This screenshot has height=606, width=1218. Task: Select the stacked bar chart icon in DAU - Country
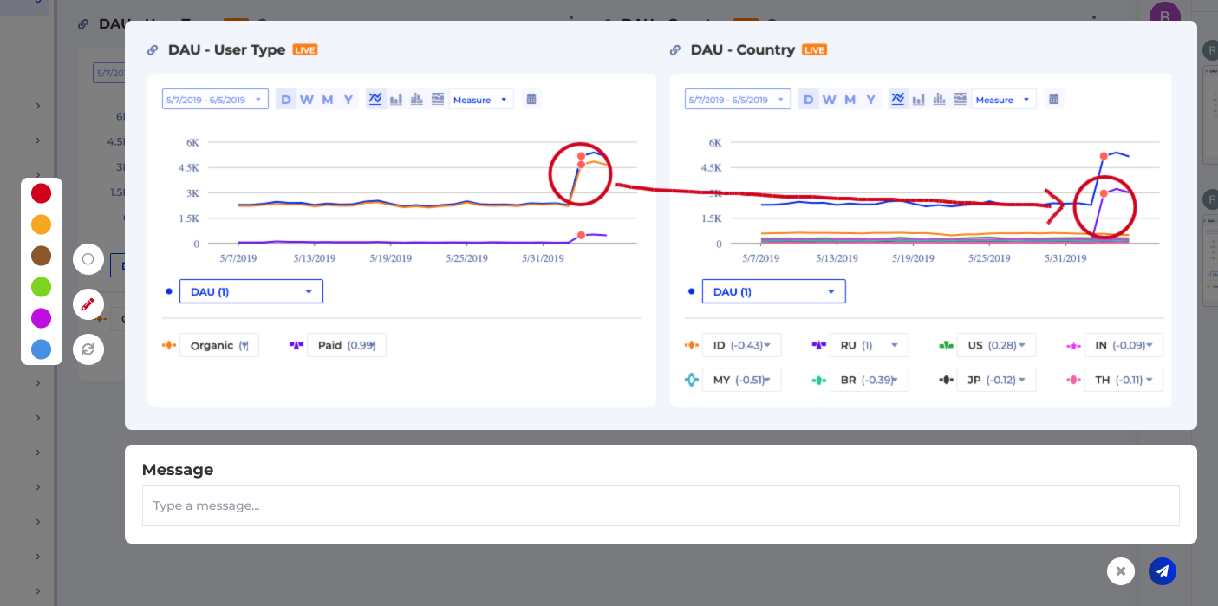(x=940, y=100)
